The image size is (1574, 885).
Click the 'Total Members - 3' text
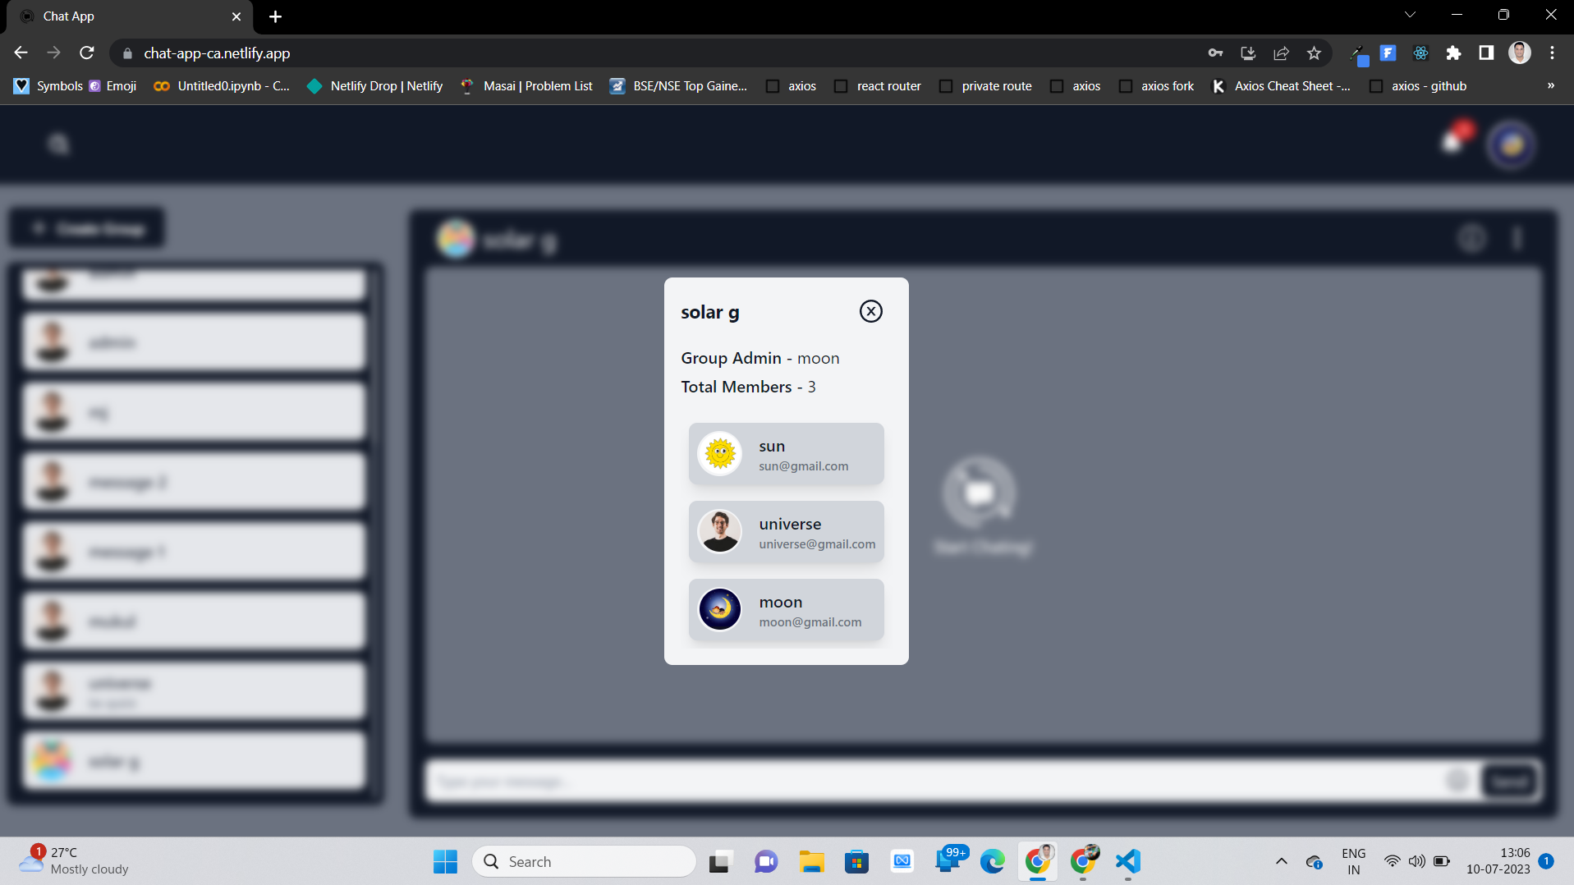click(748, 387)
